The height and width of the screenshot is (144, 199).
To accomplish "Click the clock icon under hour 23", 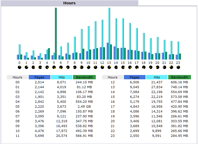I will pyautogui.click(x=178, y=67).
